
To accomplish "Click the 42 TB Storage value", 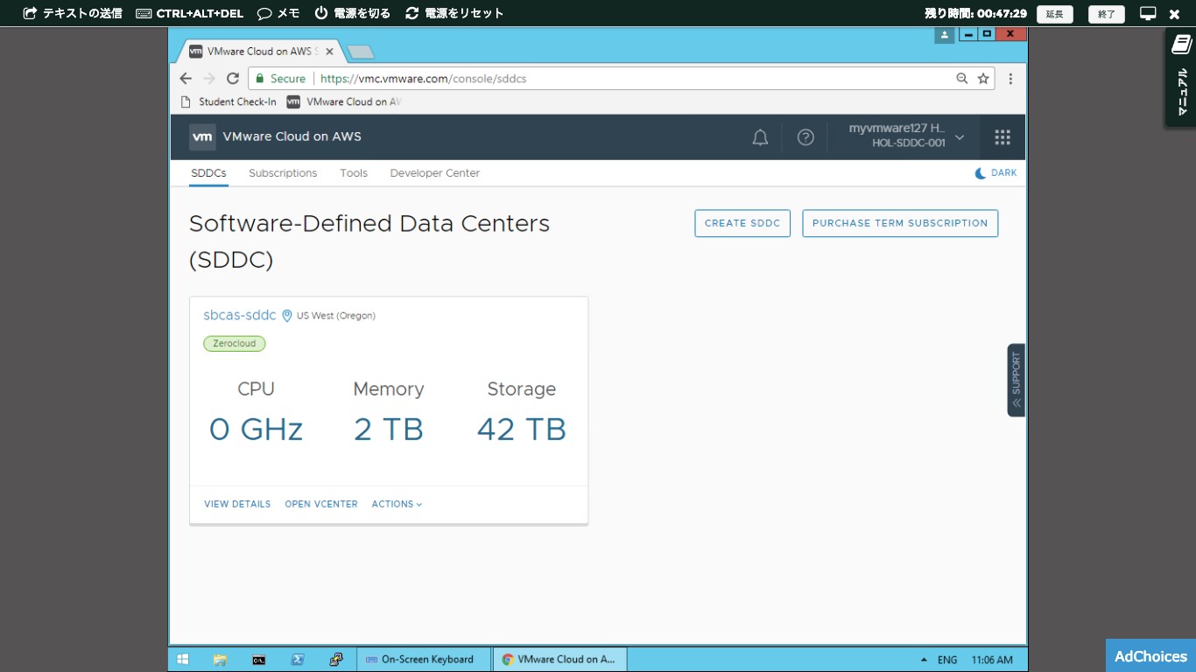I will point(522,430).
